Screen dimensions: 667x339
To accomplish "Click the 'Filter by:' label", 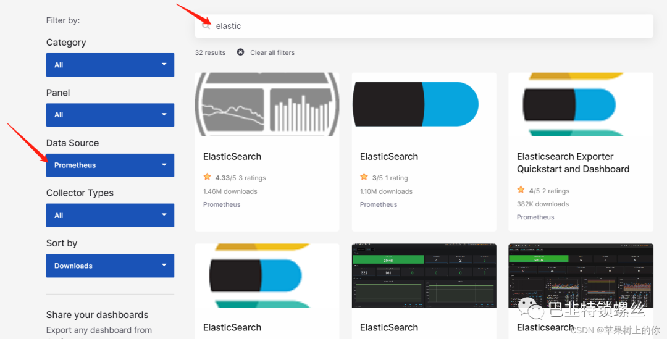I will click(63, 20).
